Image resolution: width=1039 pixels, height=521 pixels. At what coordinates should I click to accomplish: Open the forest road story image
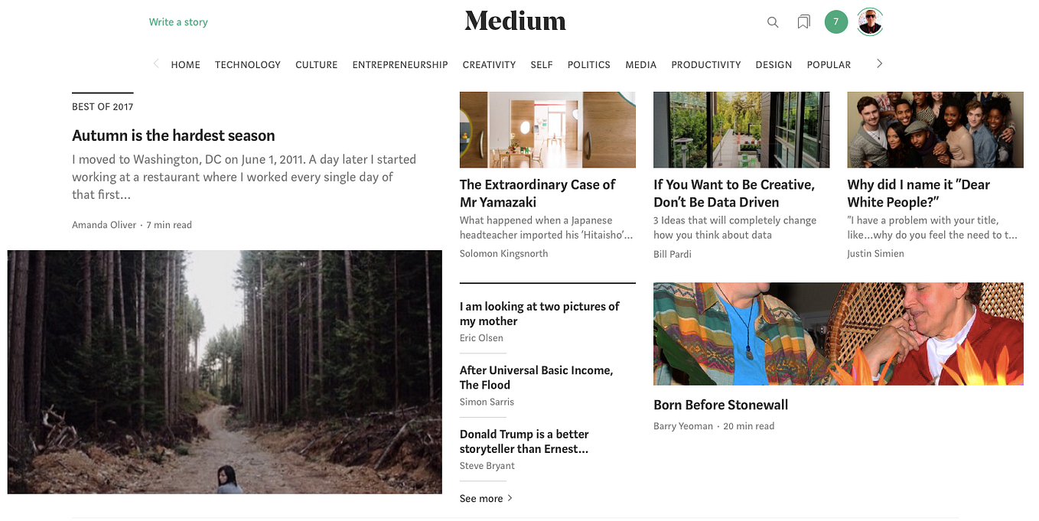click(225, 372)
